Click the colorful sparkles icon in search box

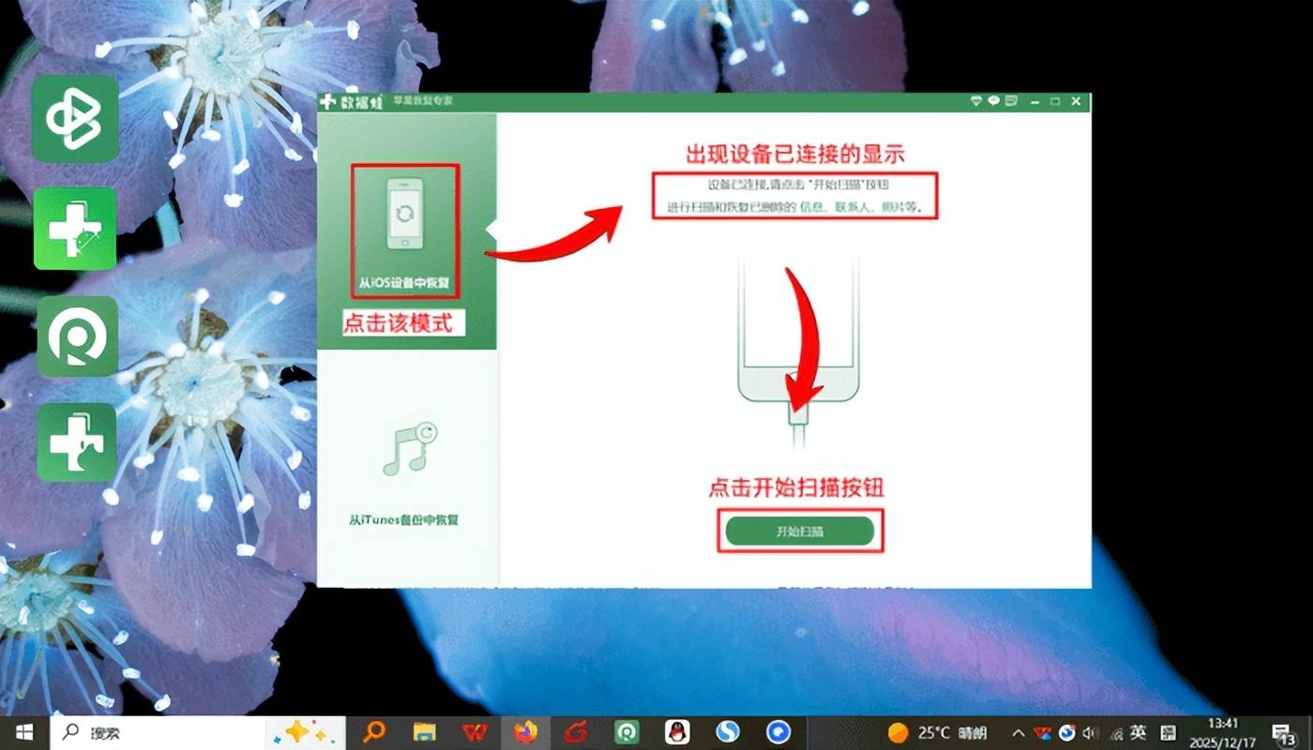305,732
